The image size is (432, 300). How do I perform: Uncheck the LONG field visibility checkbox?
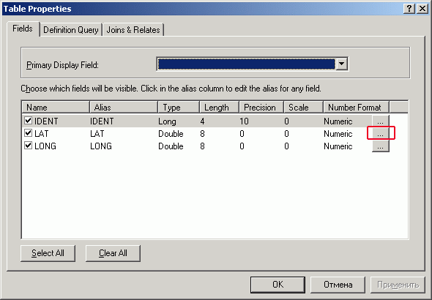pyautogui.click(x=28, y=145)
